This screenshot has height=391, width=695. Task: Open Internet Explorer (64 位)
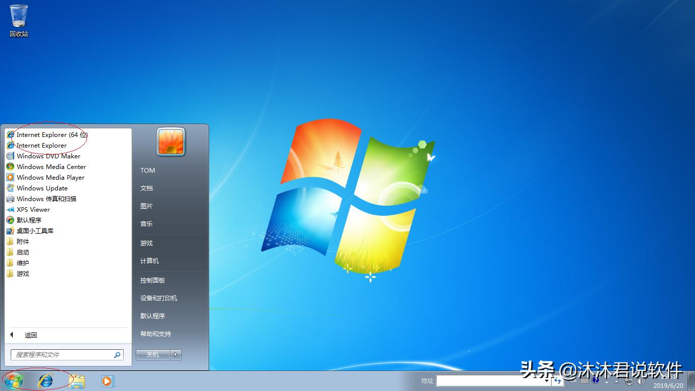point(50,134)
